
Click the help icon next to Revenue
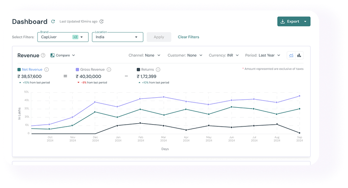[43, 55]
